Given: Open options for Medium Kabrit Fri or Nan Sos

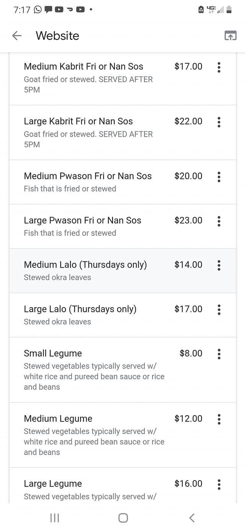Looking at the screenshot, I should click(219, 67).
